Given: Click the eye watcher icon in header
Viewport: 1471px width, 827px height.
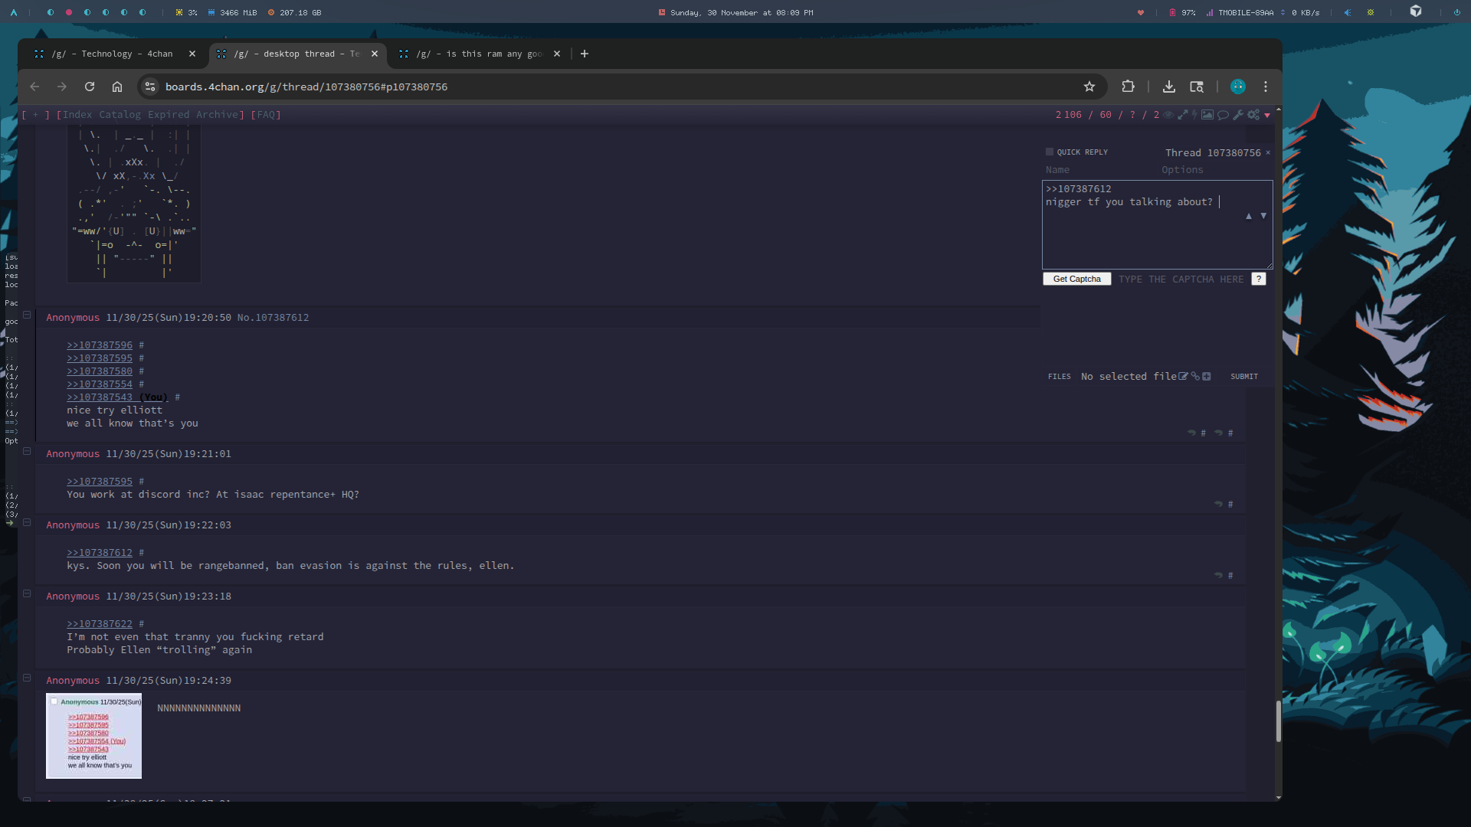Looking at the screenshot, I should tap(1168, 115).
